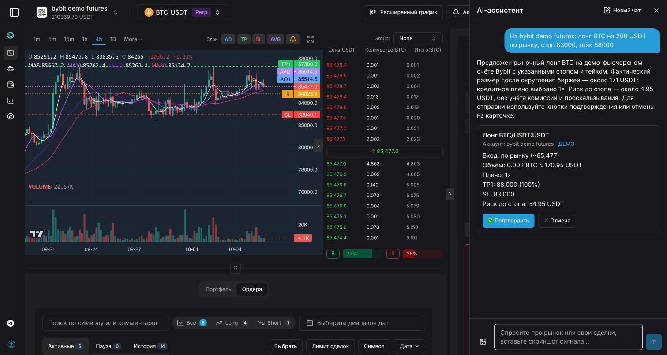
Task: Filter orders by Long positions
Action: pos(232,323)
